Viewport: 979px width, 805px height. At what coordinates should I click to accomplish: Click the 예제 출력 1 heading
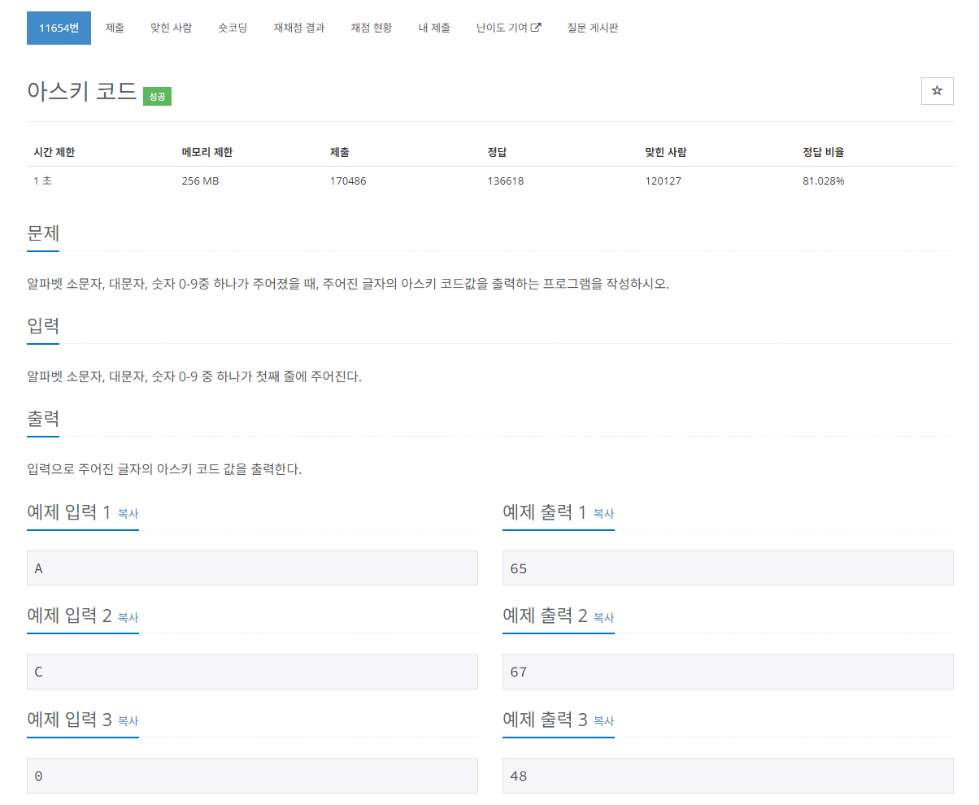tap(545, 512)
